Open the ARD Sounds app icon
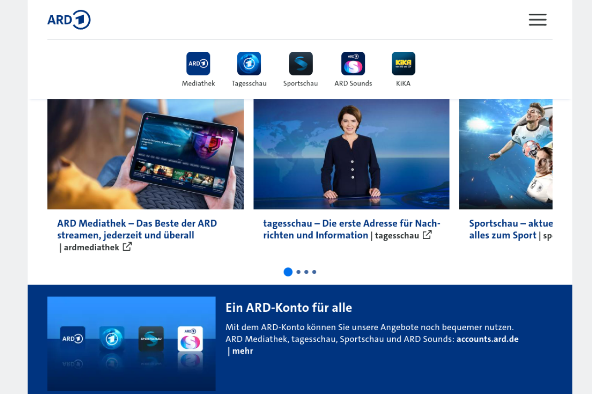This screenshot has width=592, height=394. tap(353, 63)
